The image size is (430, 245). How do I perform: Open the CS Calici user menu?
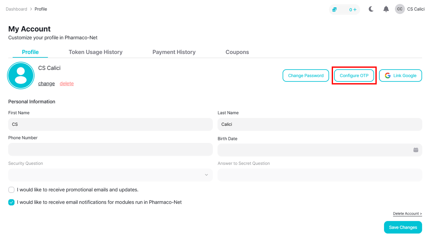point(416,9)
